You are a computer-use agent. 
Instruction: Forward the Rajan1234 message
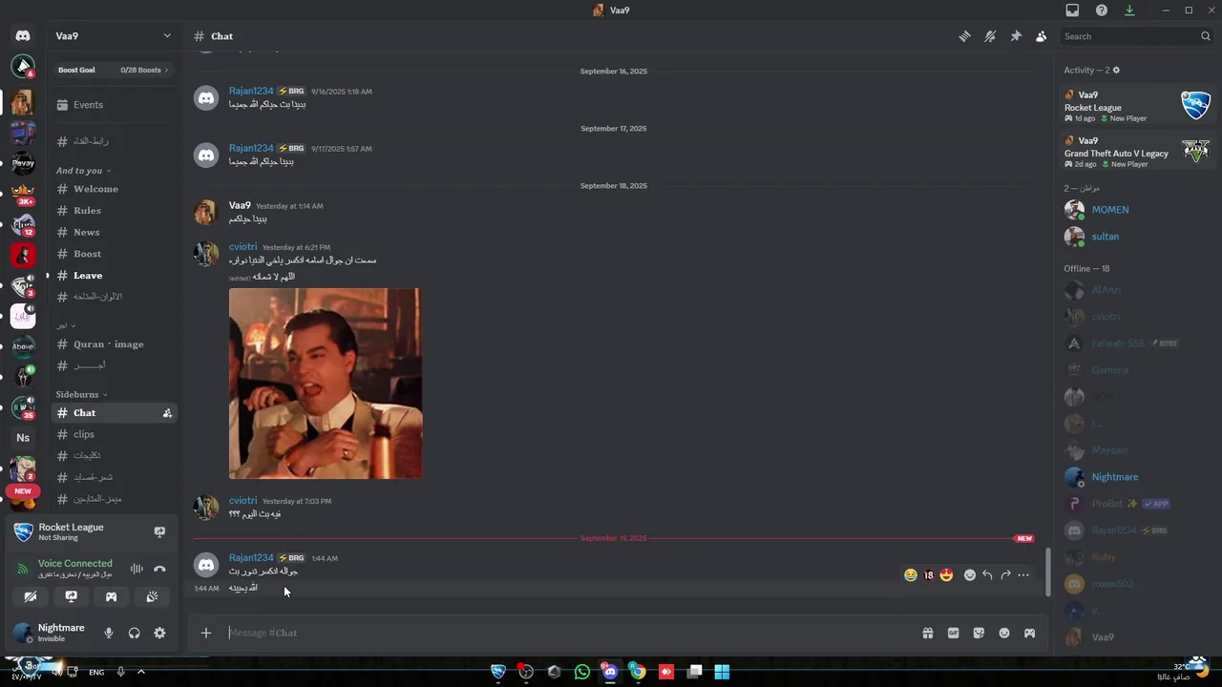[1005, 575]
